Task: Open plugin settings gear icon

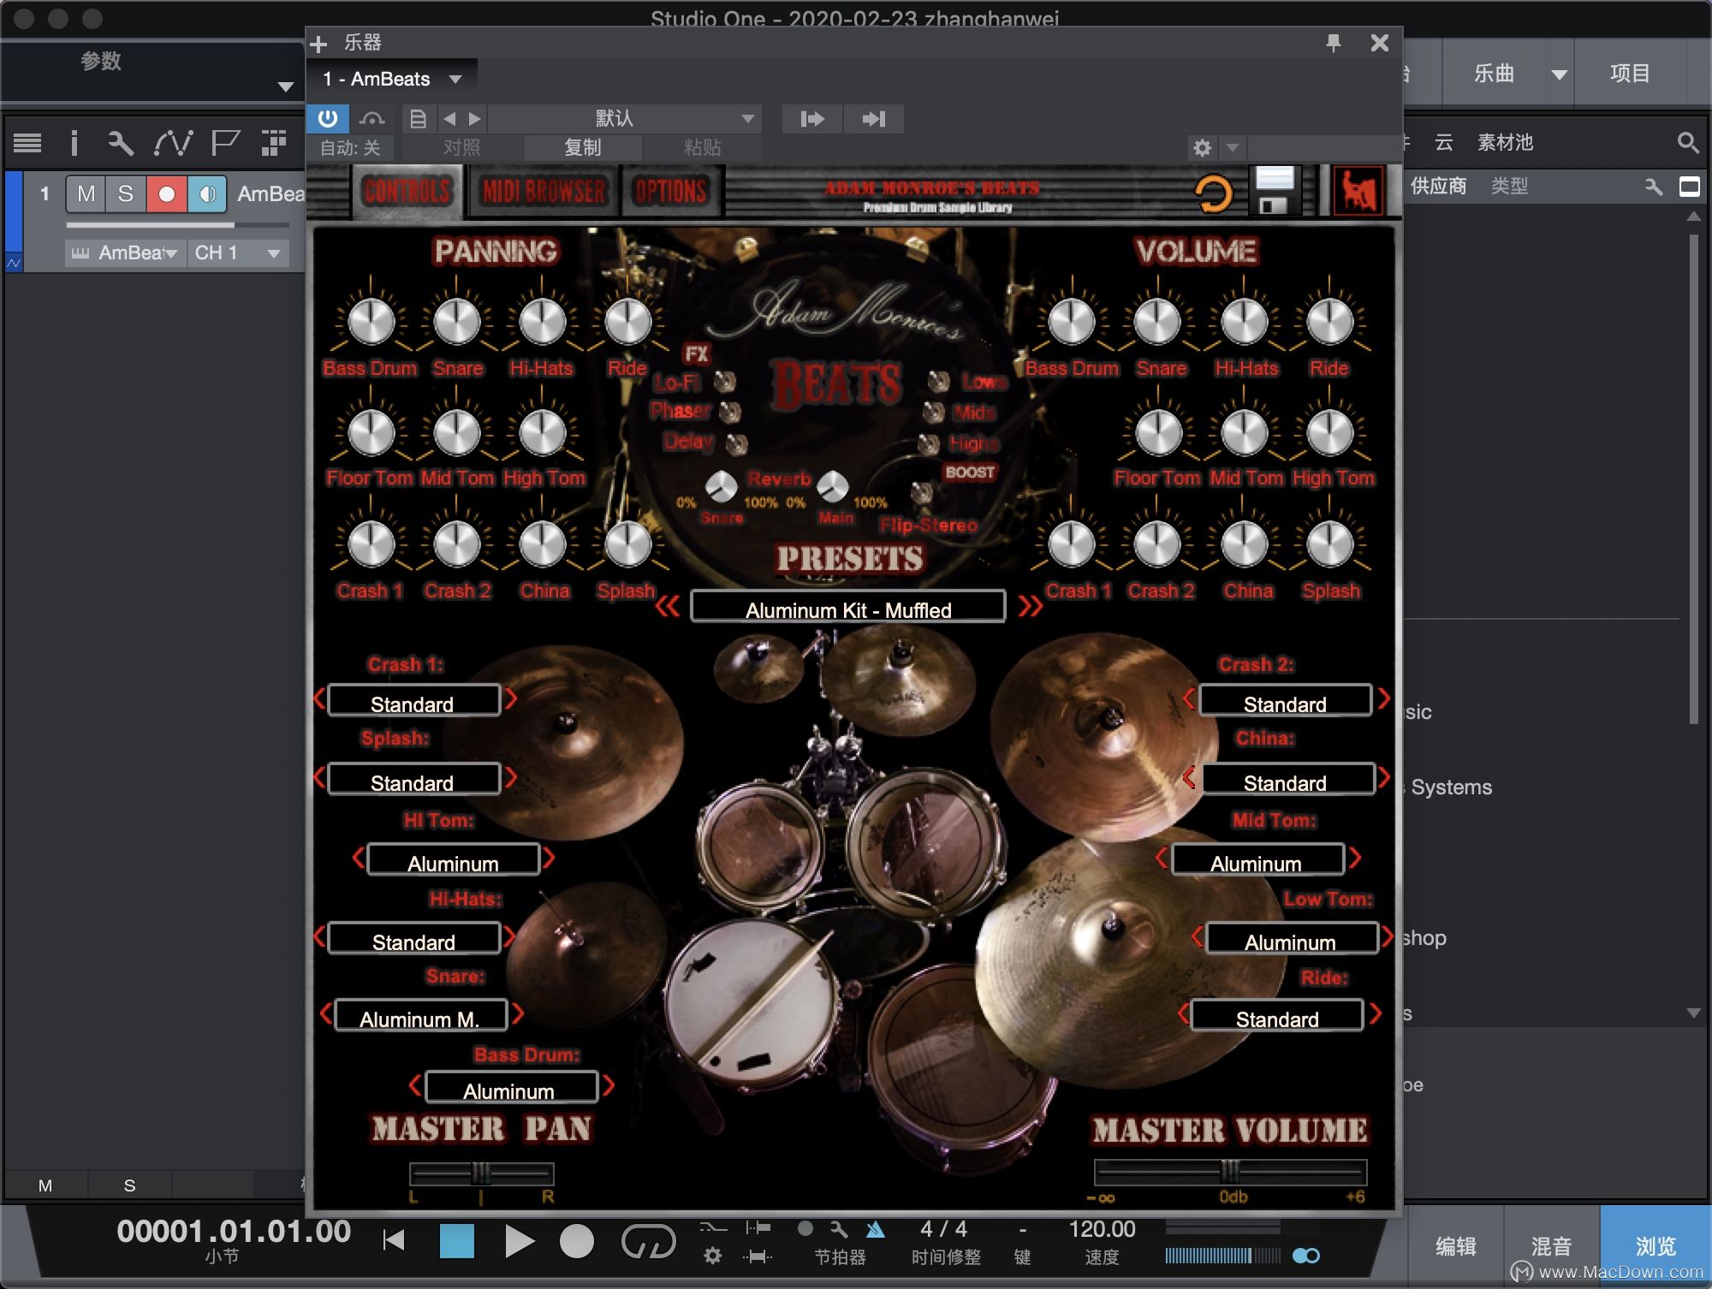Action: coord(1202,148)
